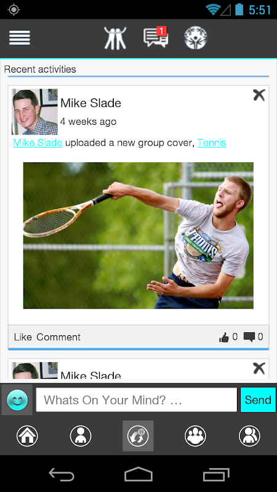This screenshot has width=277, height=492.
Task: Select the activity refresh globe icon
Action: pos(138,436)
